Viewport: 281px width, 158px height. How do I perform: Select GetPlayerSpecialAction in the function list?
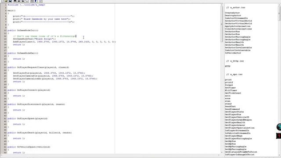click(240, 128)
